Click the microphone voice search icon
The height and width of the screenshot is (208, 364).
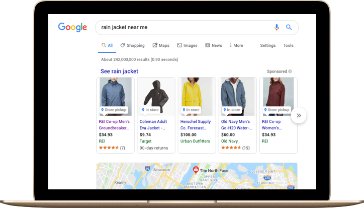277,27
